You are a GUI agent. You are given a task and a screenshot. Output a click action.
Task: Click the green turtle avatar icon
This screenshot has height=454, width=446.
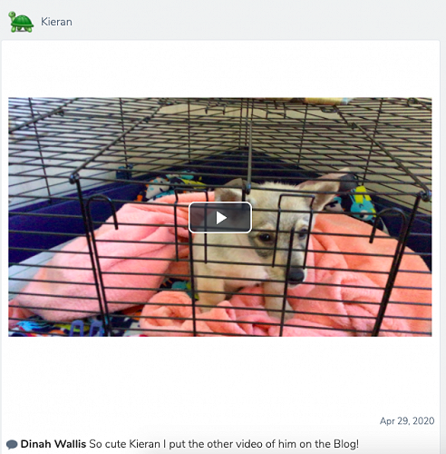[21, 22]
